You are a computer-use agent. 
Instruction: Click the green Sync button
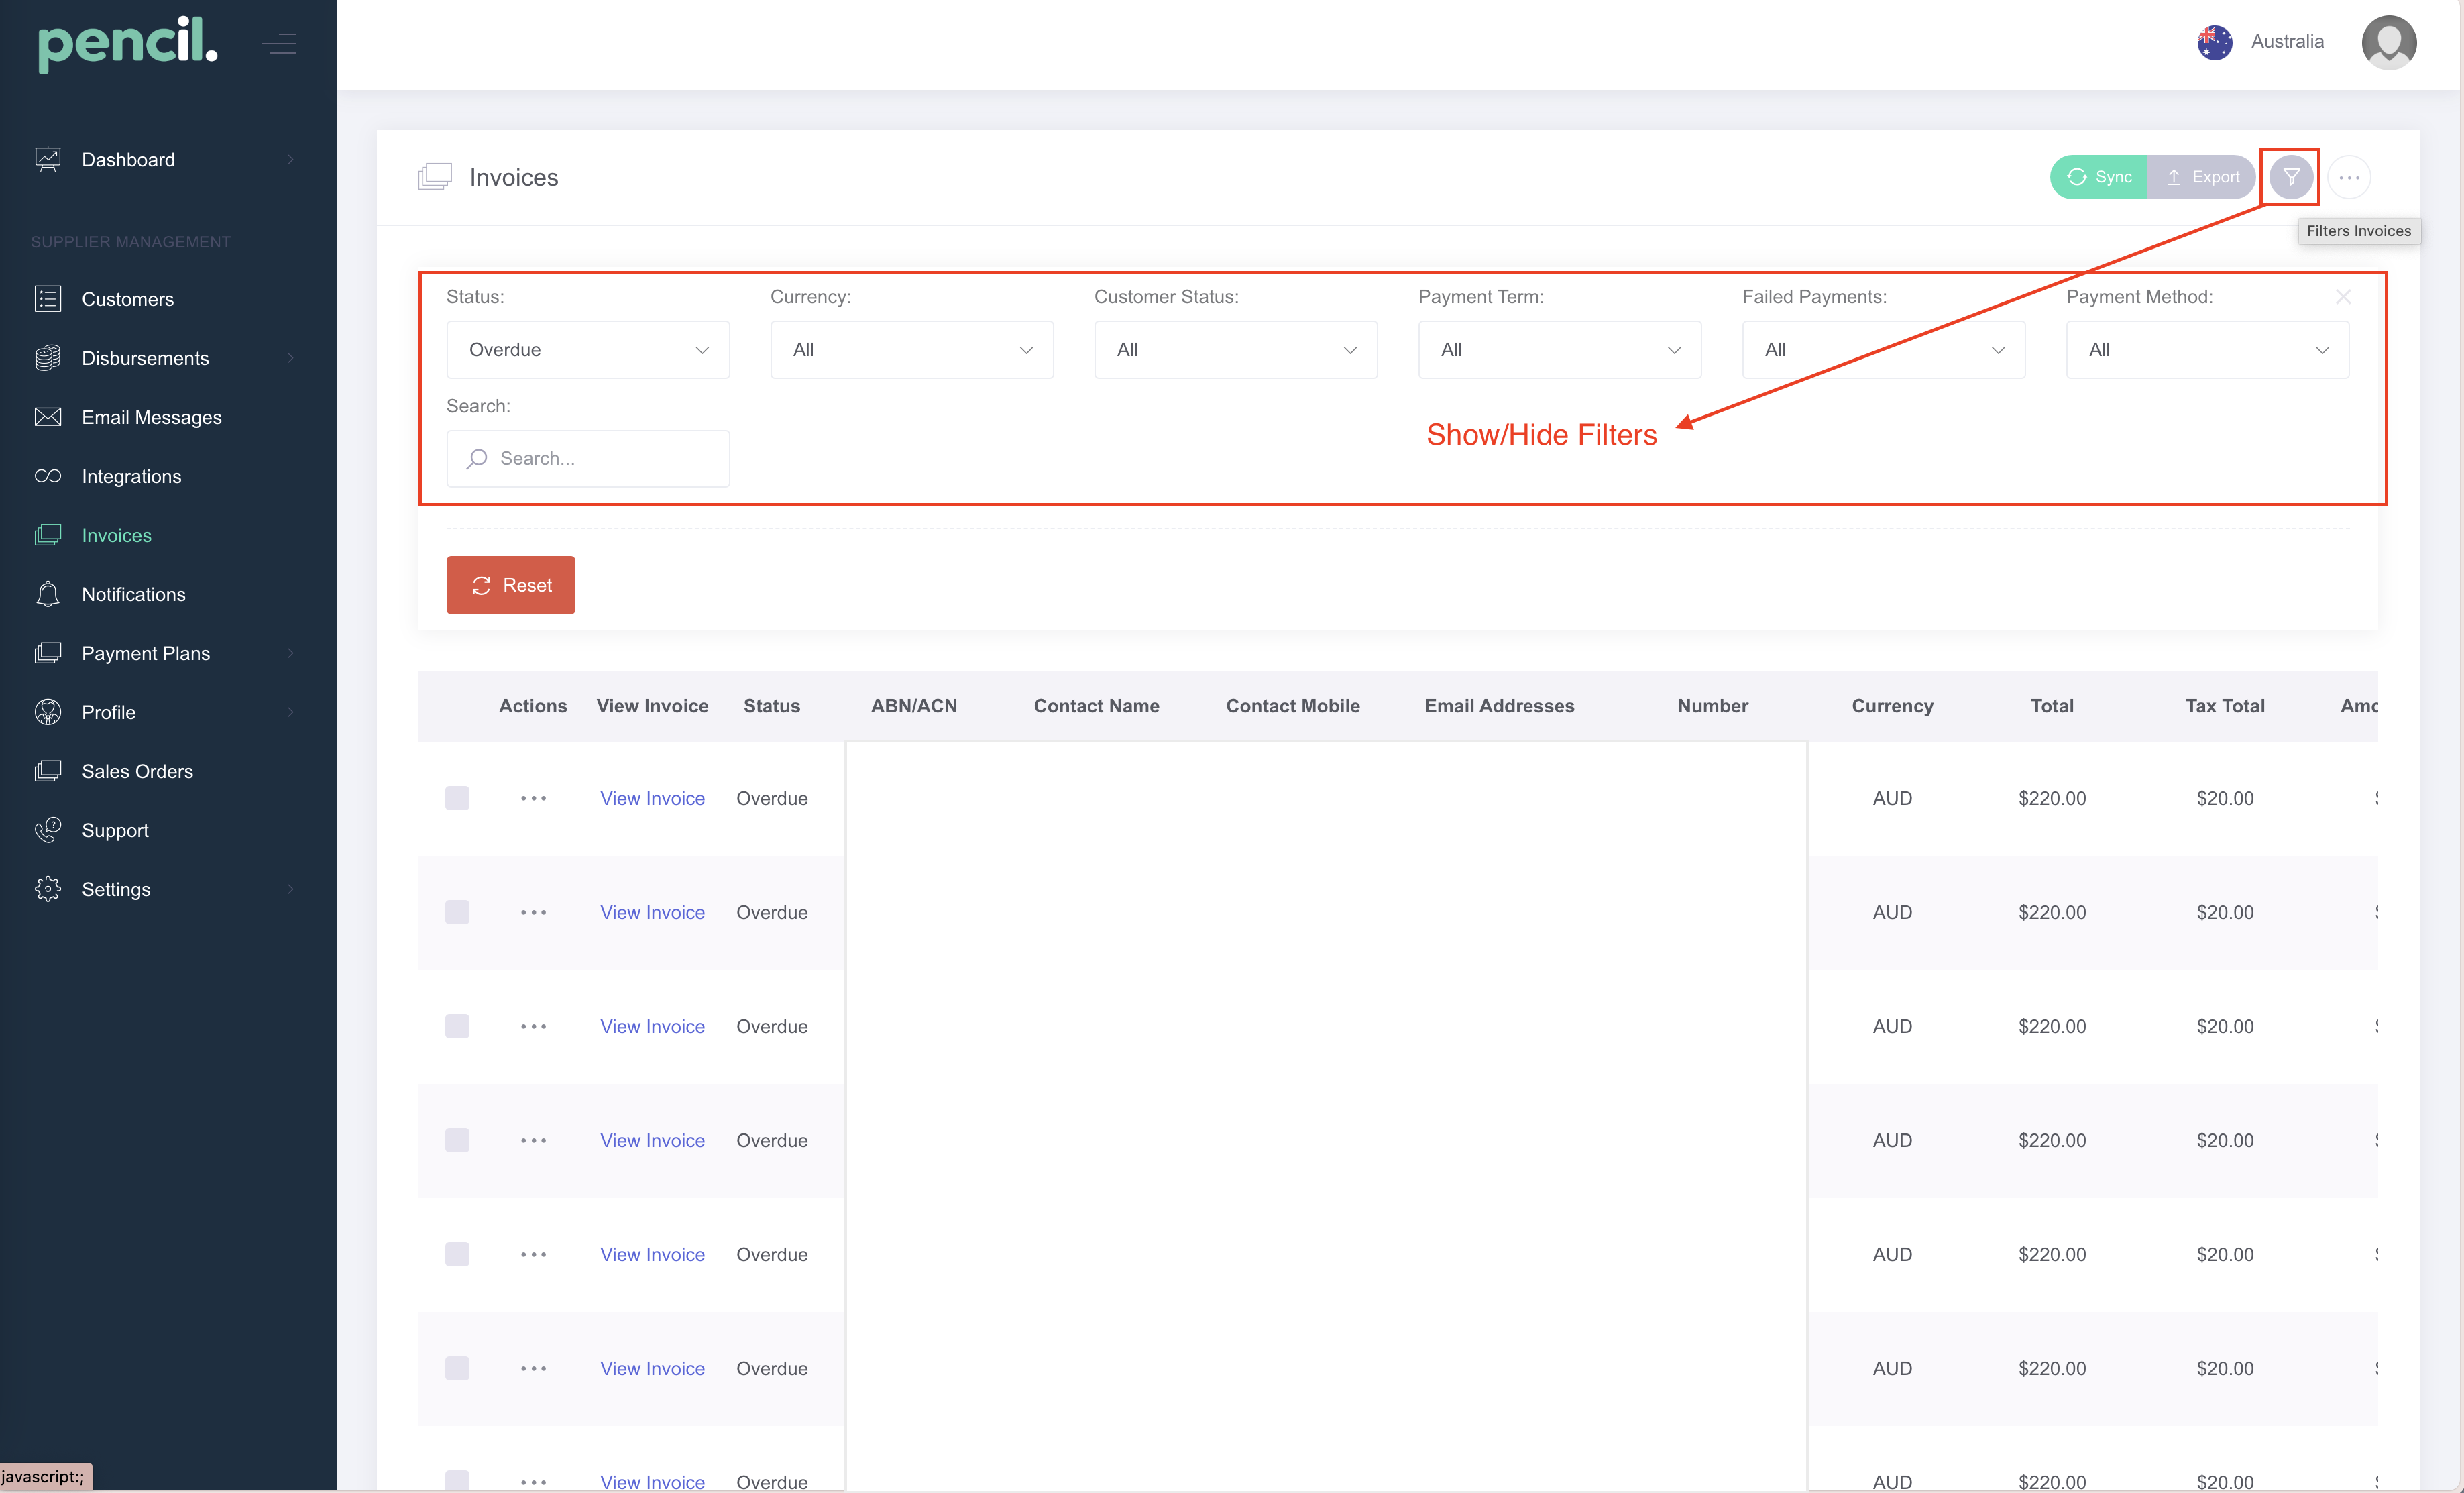pyautogui.click(x=2099, y=177)
